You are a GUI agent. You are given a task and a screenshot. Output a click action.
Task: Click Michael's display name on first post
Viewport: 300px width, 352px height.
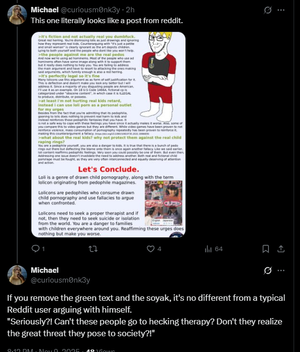(45, 10)
